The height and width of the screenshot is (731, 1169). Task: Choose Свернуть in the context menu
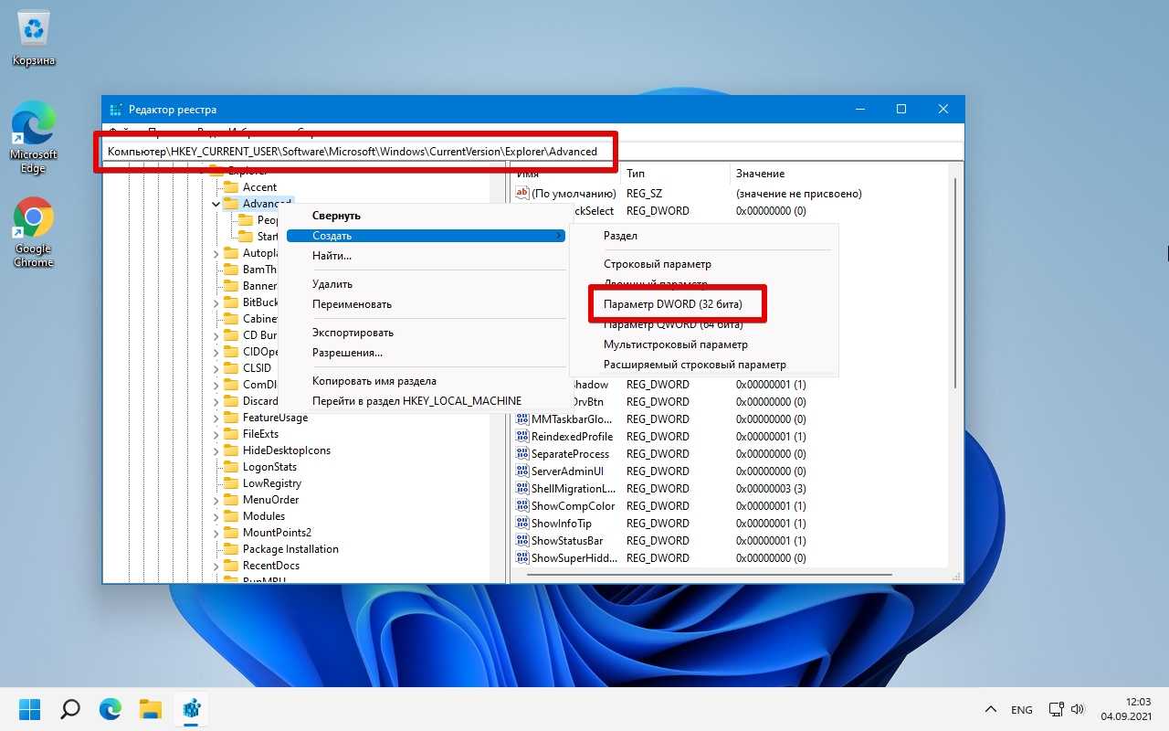426,216
